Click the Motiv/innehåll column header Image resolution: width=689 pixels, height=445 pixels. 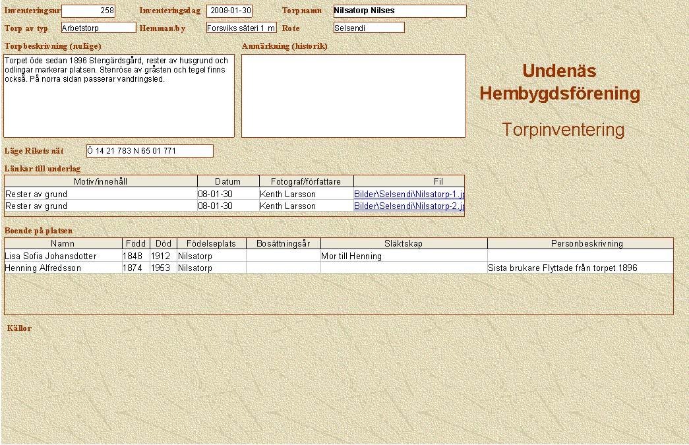pyautogui.click(x=101, y=181)
